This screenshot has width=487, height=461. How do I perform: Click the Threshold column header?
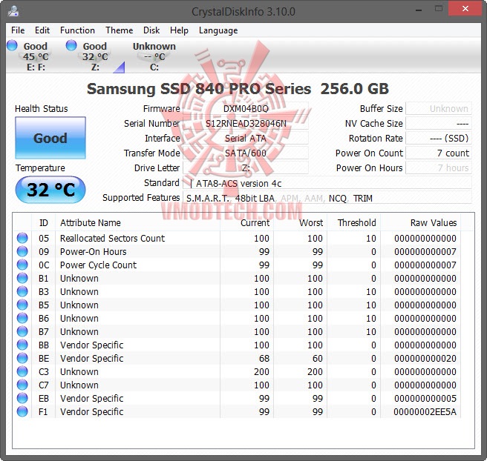353,222
